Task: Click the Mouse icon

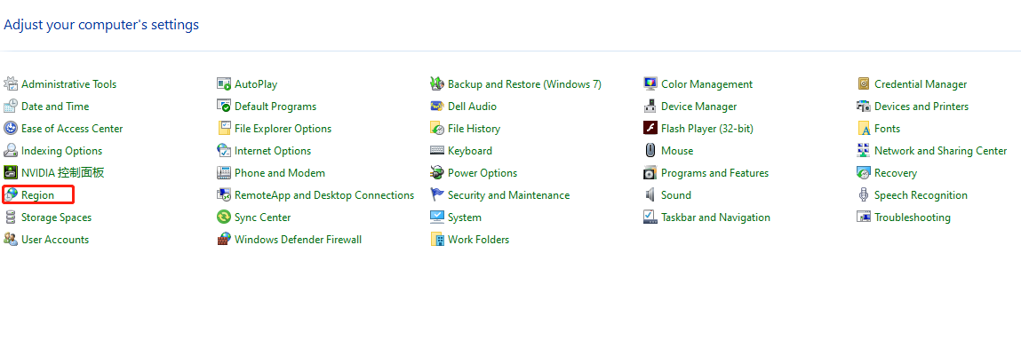Action: point(650,150)
